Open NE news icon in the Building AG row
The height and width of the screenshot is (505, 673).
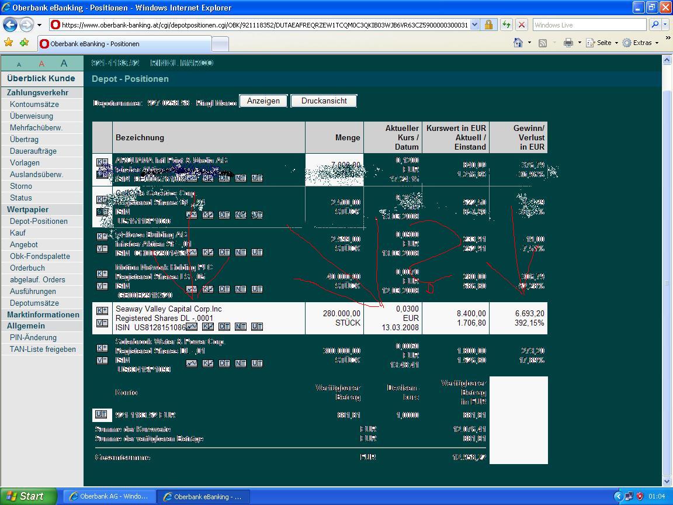[241, 252]
